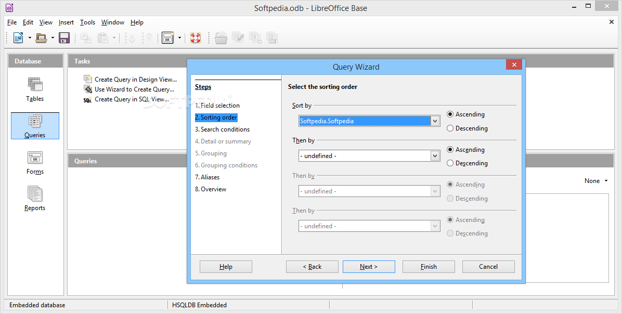
Task: Open the Help menu
Action: point(137,22)
